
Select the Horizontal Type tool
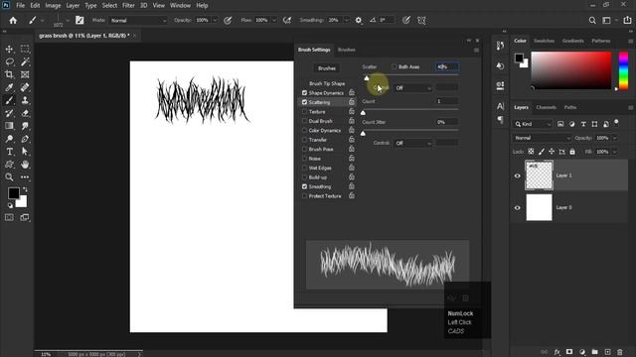(x=9, y=152)
